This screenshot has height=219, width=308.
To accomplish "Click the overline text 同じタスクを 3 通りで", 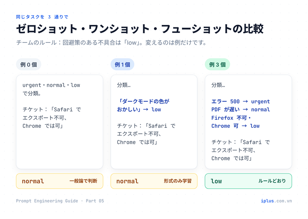I will 42,17.
